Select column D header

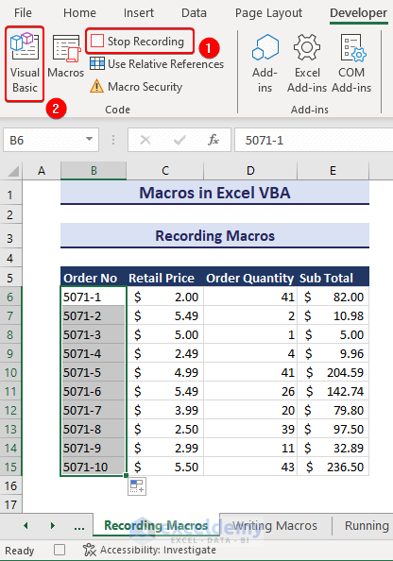tap(250, 171)
